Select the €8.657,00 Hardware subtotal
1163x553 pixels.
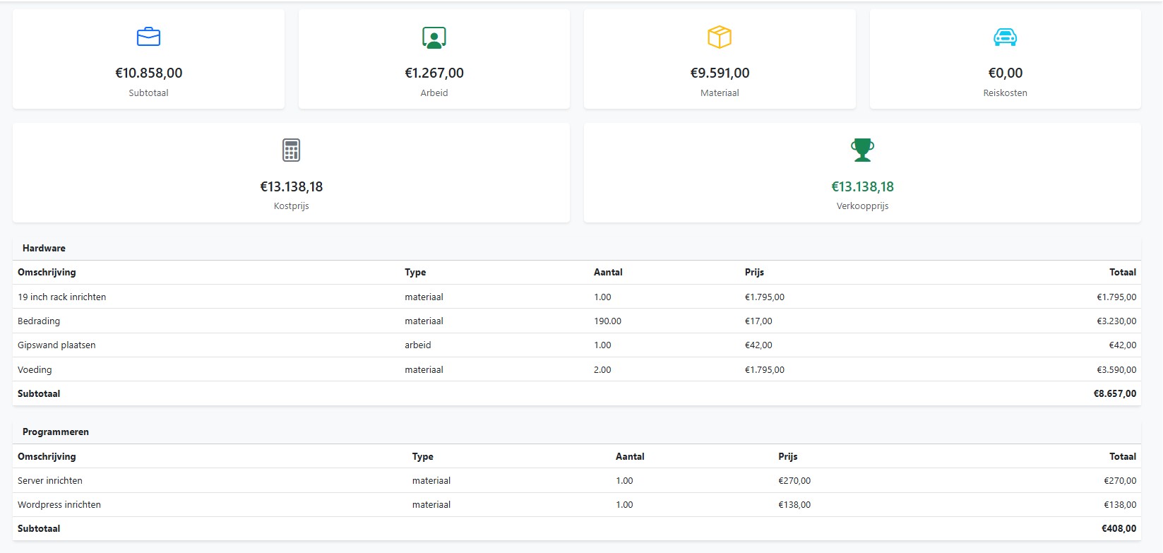[1115, 394]
